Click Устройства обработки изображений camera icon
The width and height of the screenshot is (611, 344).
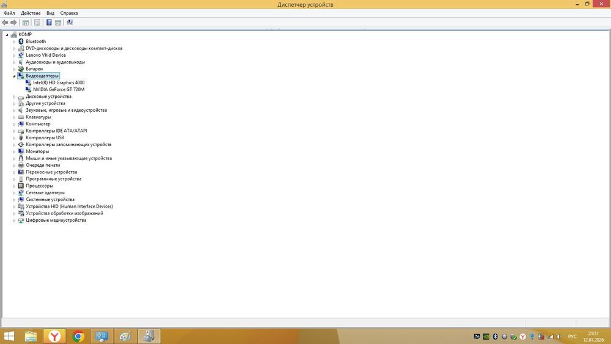coord(21,213)
